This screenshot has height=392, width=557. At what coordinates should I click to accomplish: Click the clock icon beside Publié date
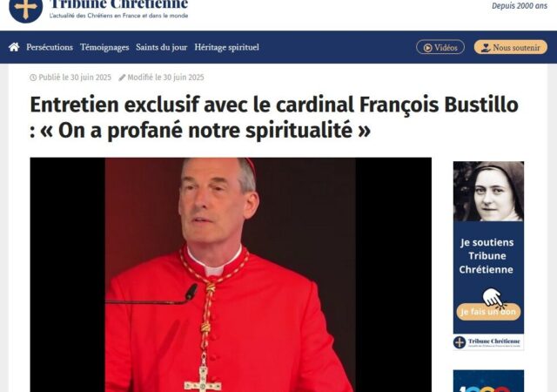33,78
